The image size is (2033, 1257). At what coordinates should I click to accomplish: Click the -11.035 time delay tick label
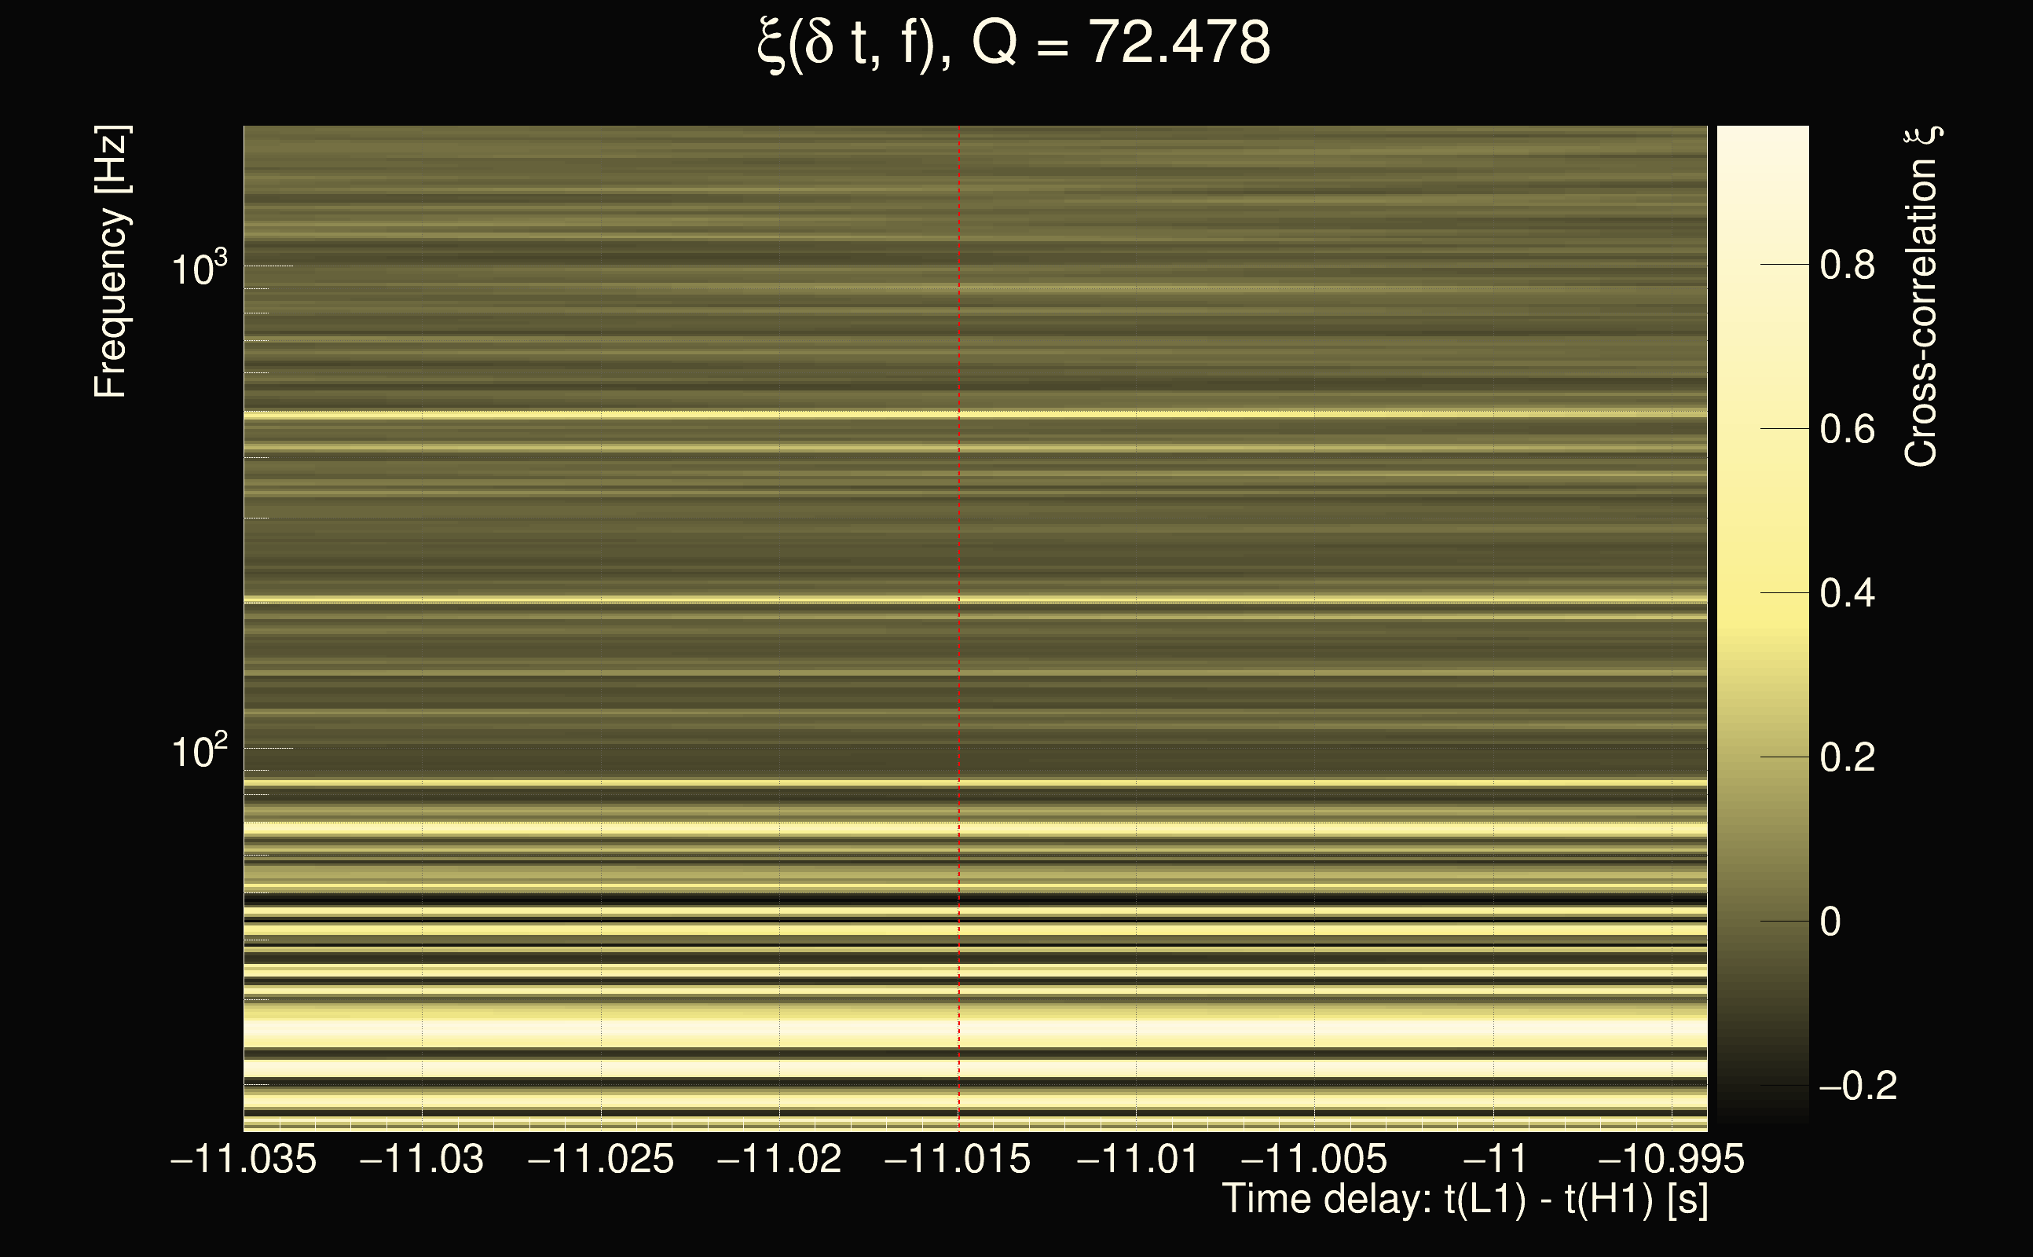click(244, 1159)
